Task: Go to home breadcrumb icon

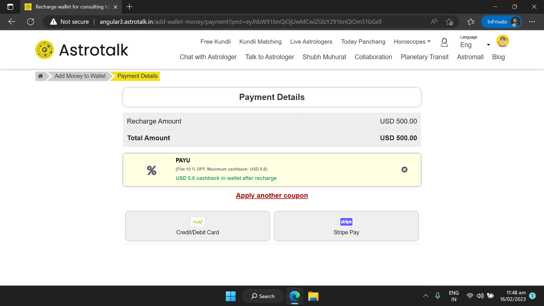Action: [41, 76]
